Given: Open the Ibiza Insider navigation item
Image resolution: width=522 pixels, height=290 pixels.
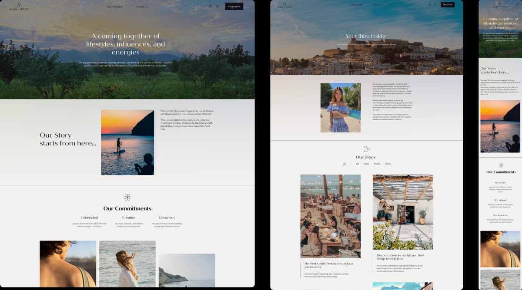Looking at the screenshot, I should point(114,7).
